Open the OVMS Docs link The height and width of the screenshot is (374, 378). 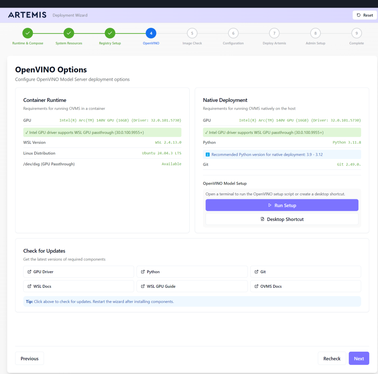(305, 286)
